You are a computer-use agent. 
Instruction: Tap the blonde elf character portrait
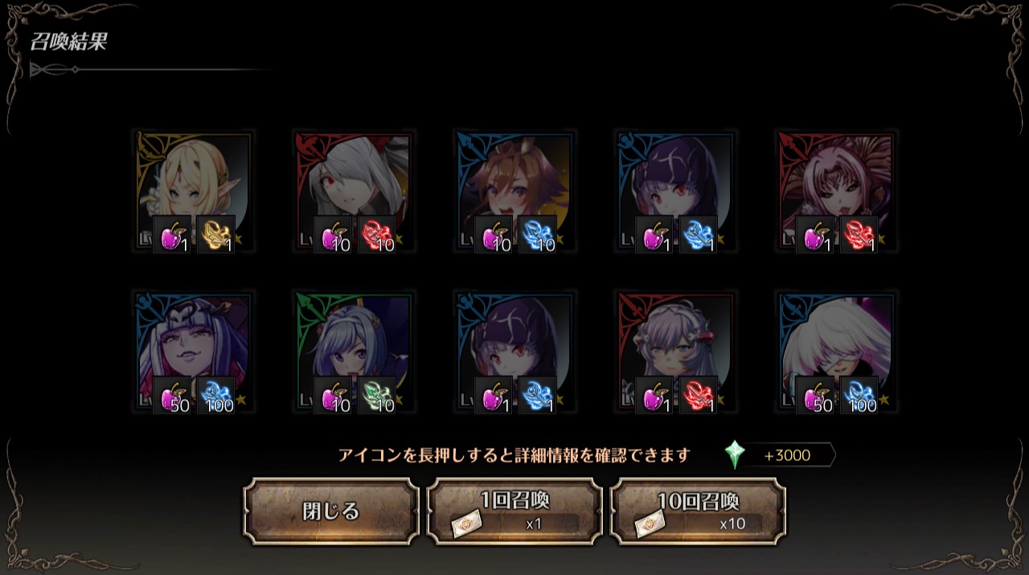pyautogui.click(x=194, y=191)
